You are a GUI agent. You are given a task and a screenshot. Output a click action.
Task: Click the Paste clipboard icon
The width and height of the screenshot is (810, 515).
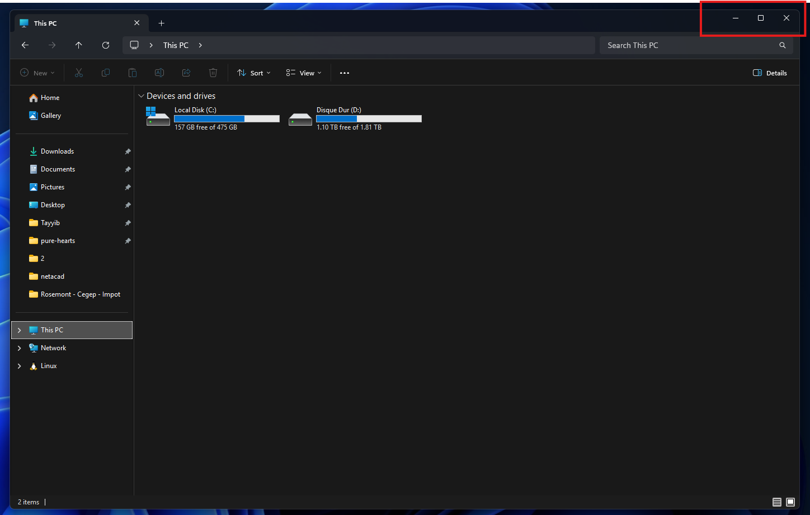tap(133, 73)
